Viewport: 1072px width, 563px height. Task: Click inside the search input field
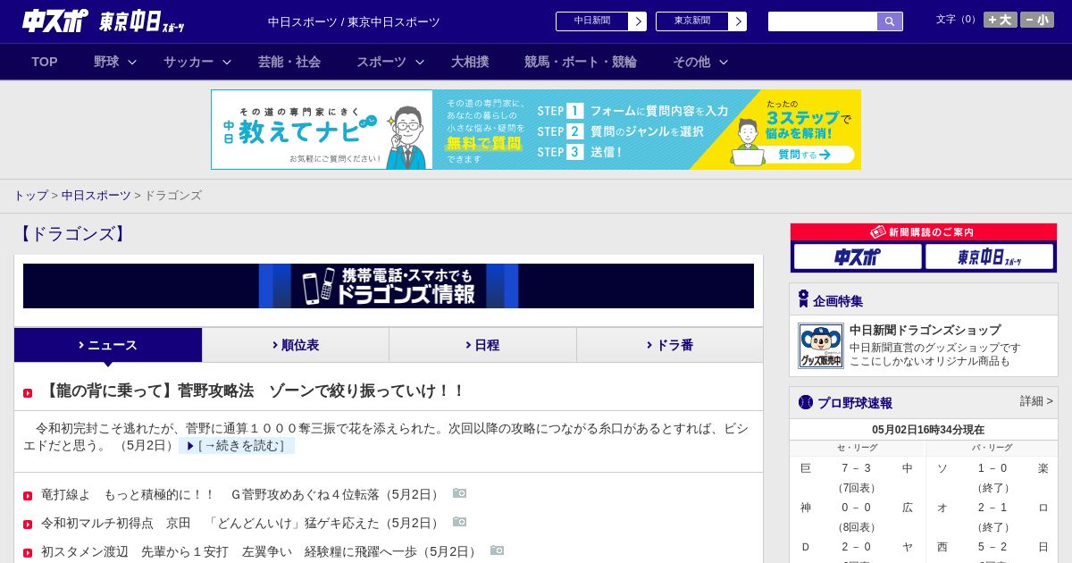tap(823, 21)
